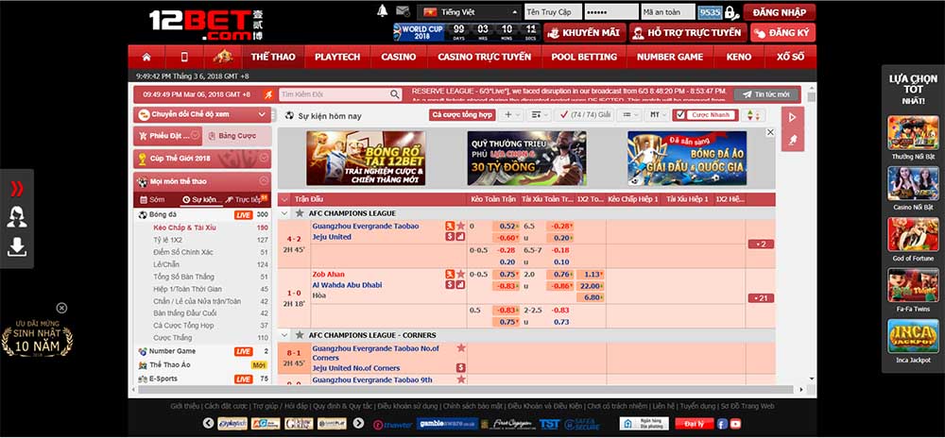Image resolution: width=945 pixels, height=438 pixels.
Task: Open the CASINO TRỰC TUYẾN menu
Action: click(485, 58)
